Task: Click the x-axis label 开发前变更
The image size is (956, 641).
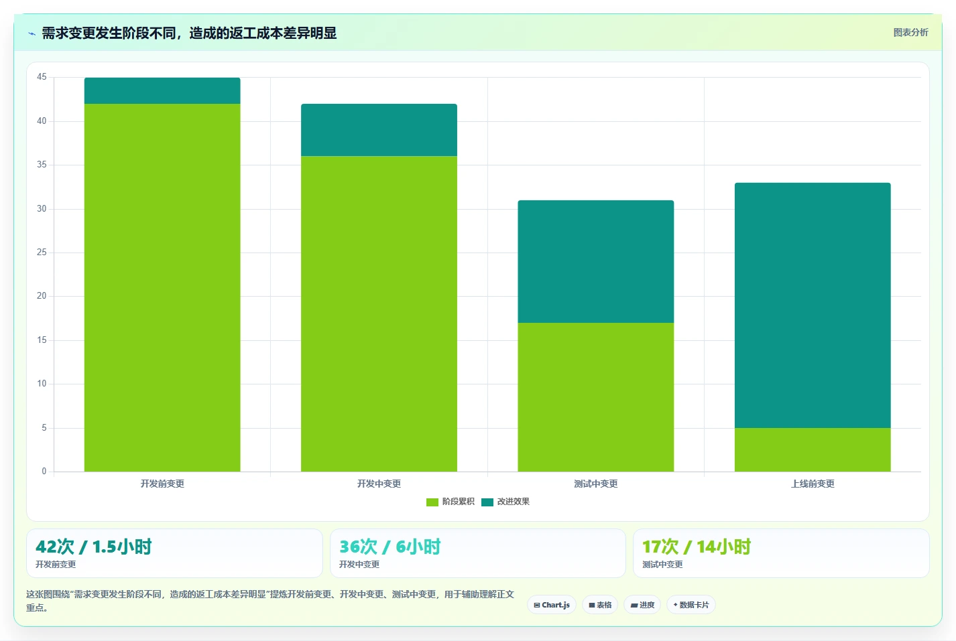Action: tap(162, 484)
